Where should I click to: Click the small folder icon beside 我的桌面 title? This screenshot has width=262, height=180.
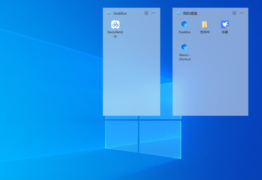point(178,13)
